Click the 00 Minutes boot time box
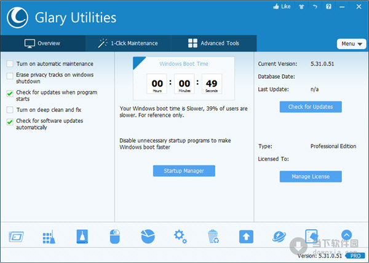Screen dimensions: 369x263 tap(184, 84)
